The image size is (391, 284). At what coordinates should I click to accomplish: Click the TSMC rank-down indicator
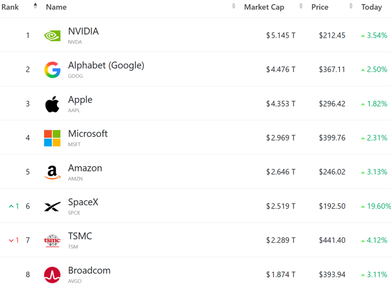coord(14,240)
